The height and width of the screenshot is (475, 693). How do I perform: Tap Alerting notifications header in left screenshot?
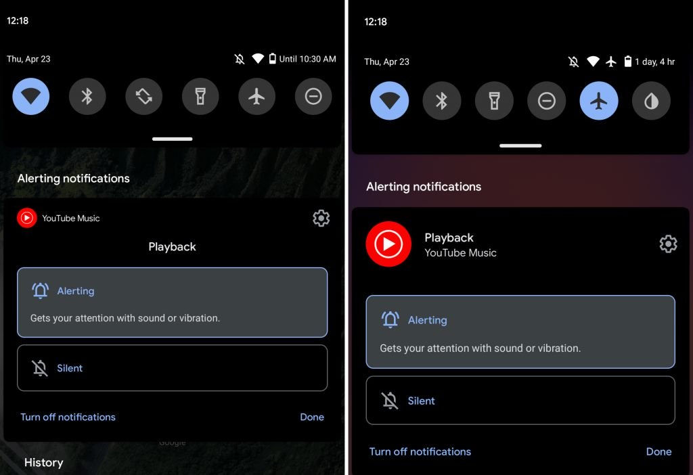click(x=73, y=179)
